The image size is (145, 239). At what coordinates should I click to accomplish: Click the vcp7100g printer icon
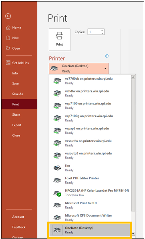click(x=57, y=118)
